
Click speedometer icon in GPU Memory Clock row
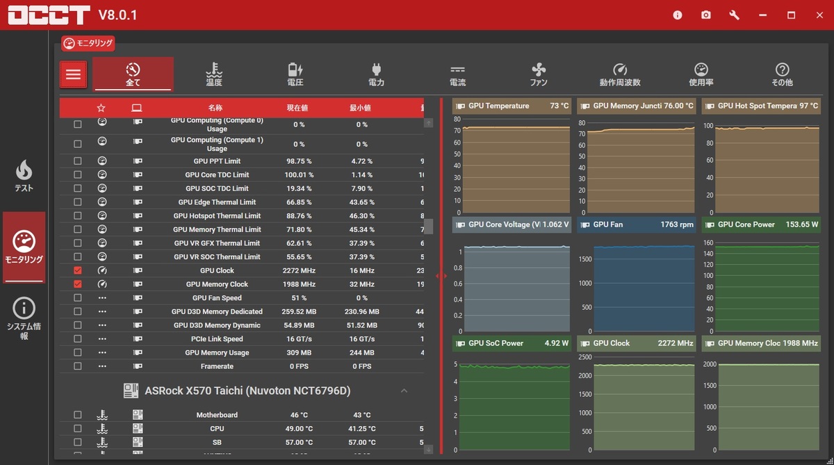tap(102, 284)
